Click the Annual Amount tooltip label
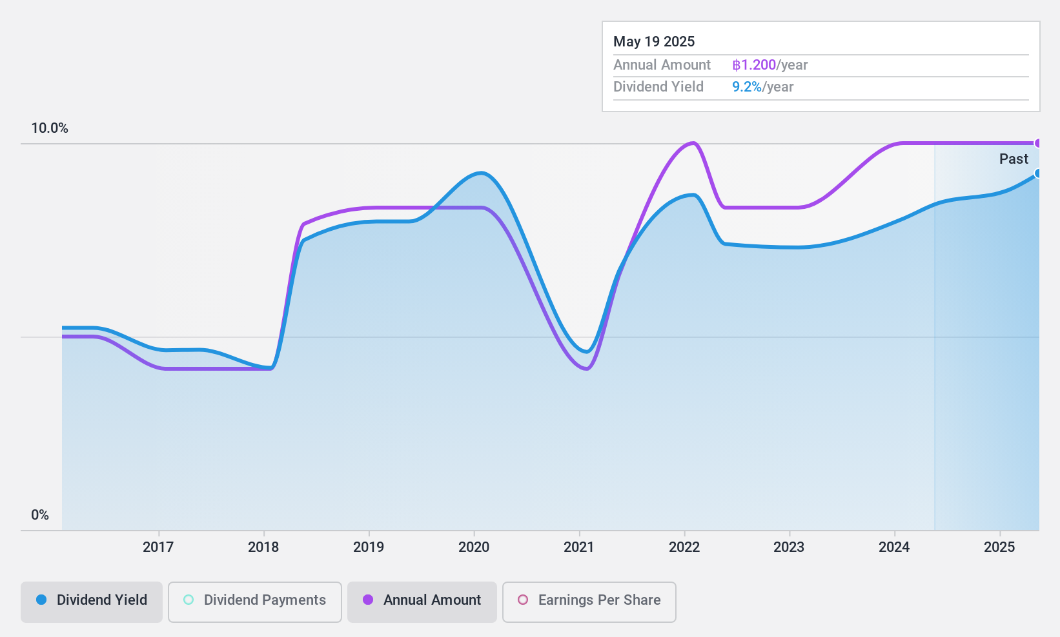This screenshot has height=637, width=1060. pyautogui.click(x=662, y=65)
